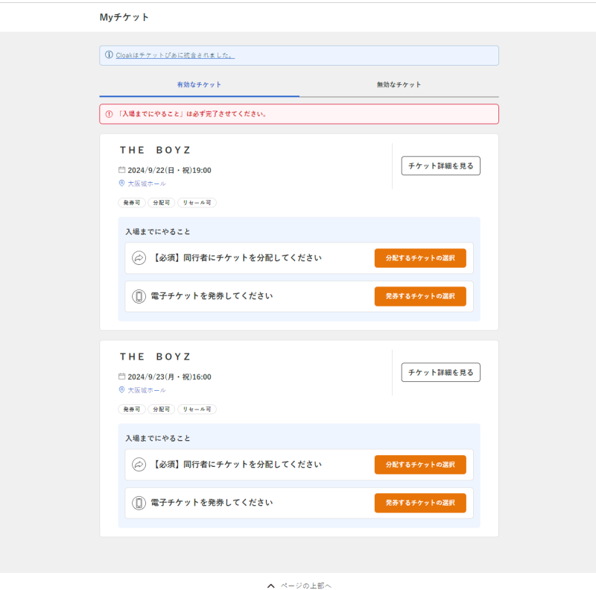Click 電子チケットを発券してください text on 9/23 card

pos(212,503)
